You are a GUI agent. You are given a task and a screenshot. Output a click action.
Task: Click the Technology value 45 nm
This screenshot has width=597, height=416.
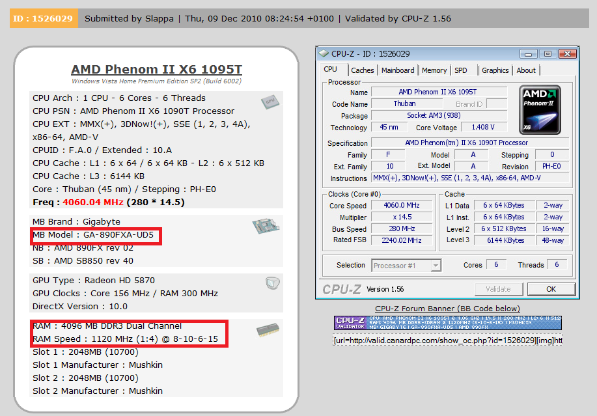389,127
